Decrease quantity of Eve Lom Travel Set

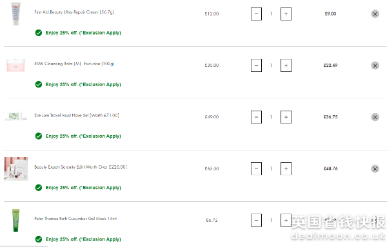tap(256, 117)
